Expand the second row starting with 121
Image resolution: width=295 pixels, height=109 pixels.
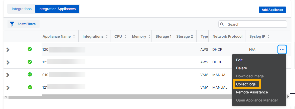[x=8, y=62]
